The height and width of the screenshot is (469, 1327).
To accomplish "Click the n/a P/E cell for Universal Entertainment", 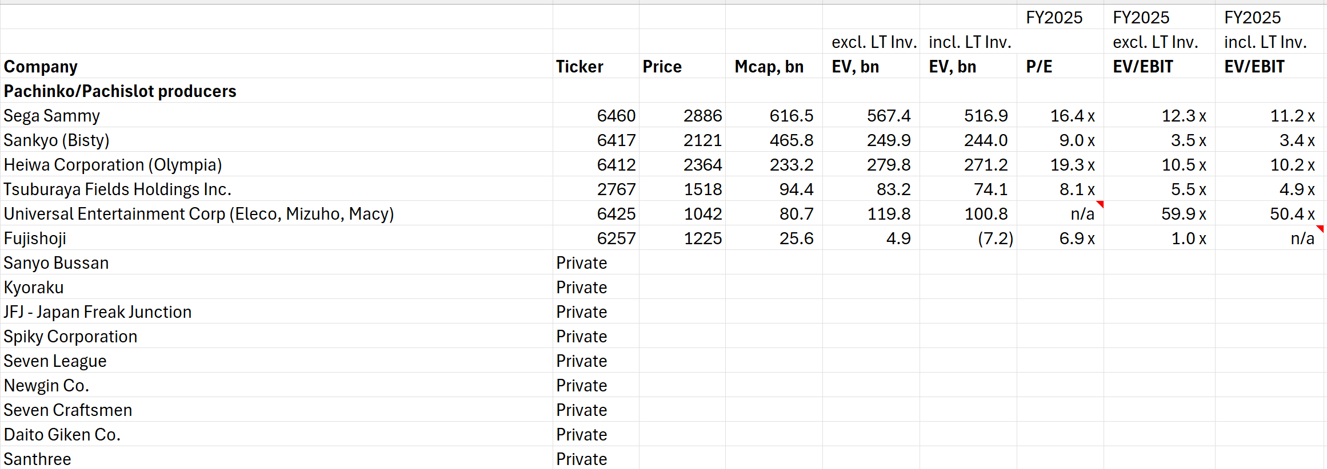I will [x=1060, y=213].
